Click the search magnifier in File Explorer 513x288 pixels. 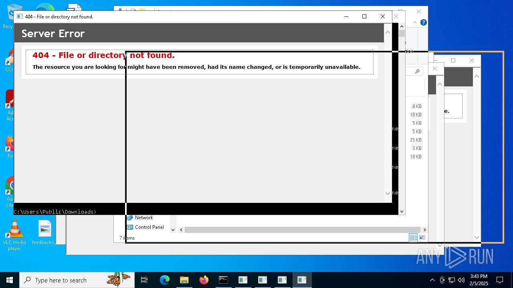tap(417, 71)
